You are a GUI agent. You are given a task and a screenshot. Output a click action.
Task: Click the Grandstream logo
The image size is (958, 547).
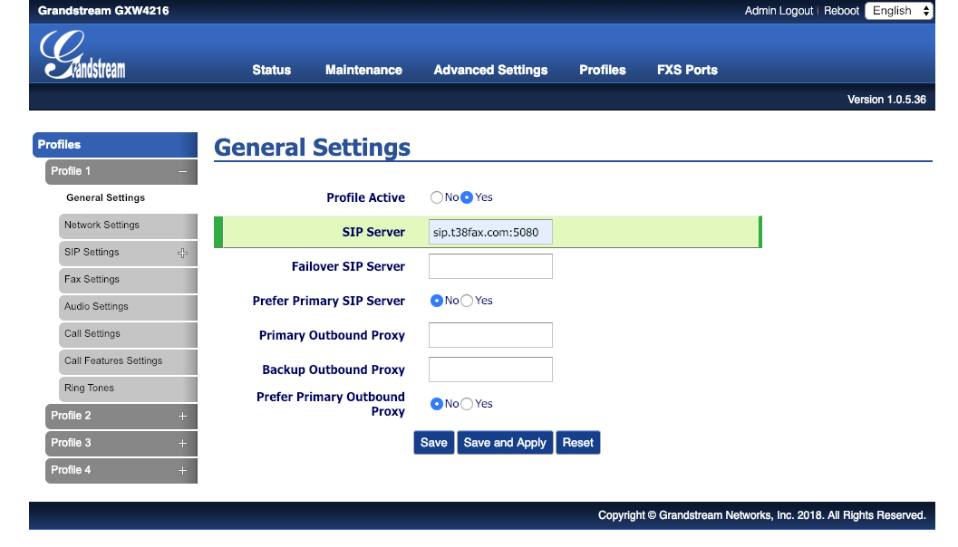(x=82, y=55)
